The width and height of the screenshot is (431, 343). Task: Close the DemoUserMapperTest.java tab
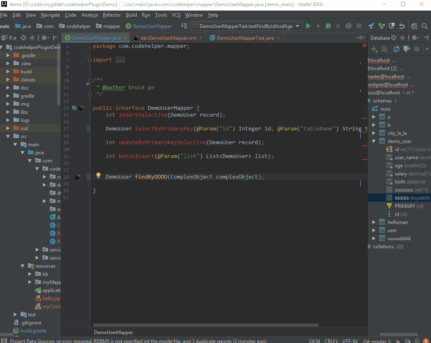(x=278, y=38)
